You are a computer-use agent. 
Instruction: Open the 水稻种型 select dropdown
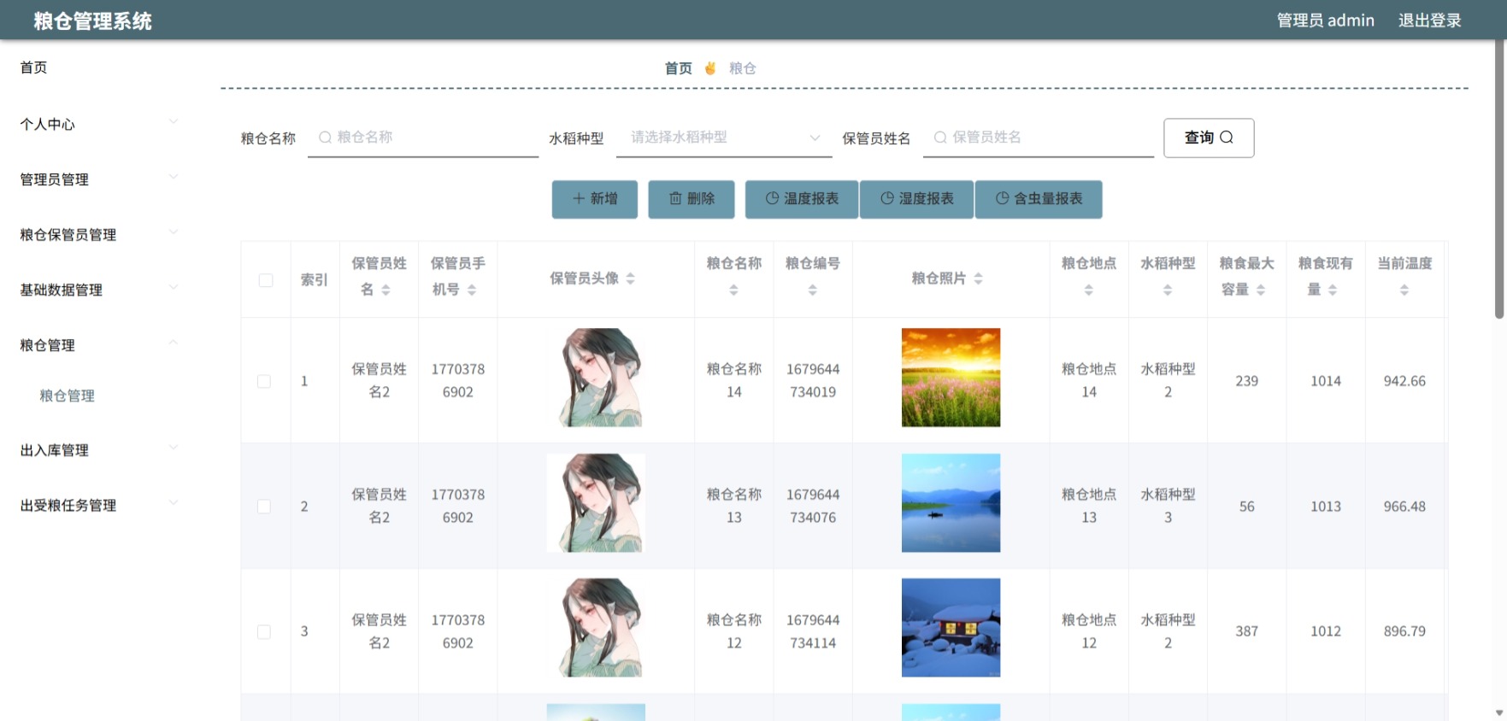(724, 138)
